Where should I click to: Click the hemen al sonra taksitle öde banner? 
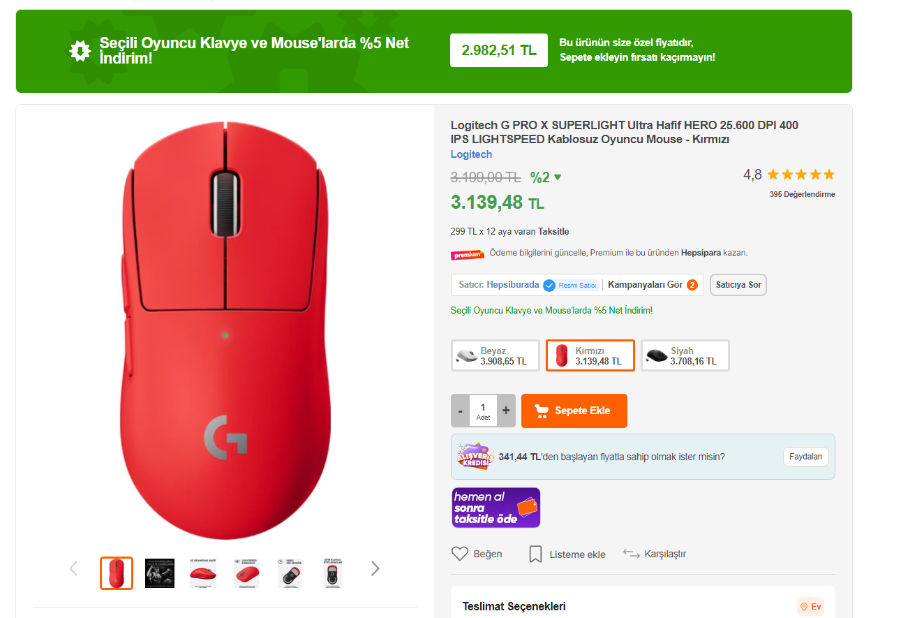tap(495, 508)
